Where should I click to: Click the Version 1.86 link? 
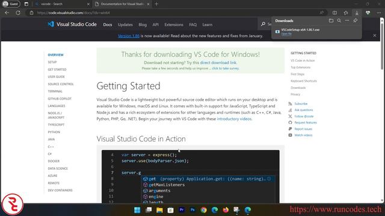pos(129,36)
